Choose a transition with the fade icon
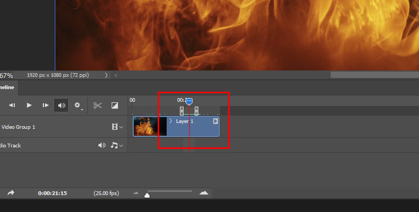The width and height of the screenshot is (419, 212). (x=114, y=105)
